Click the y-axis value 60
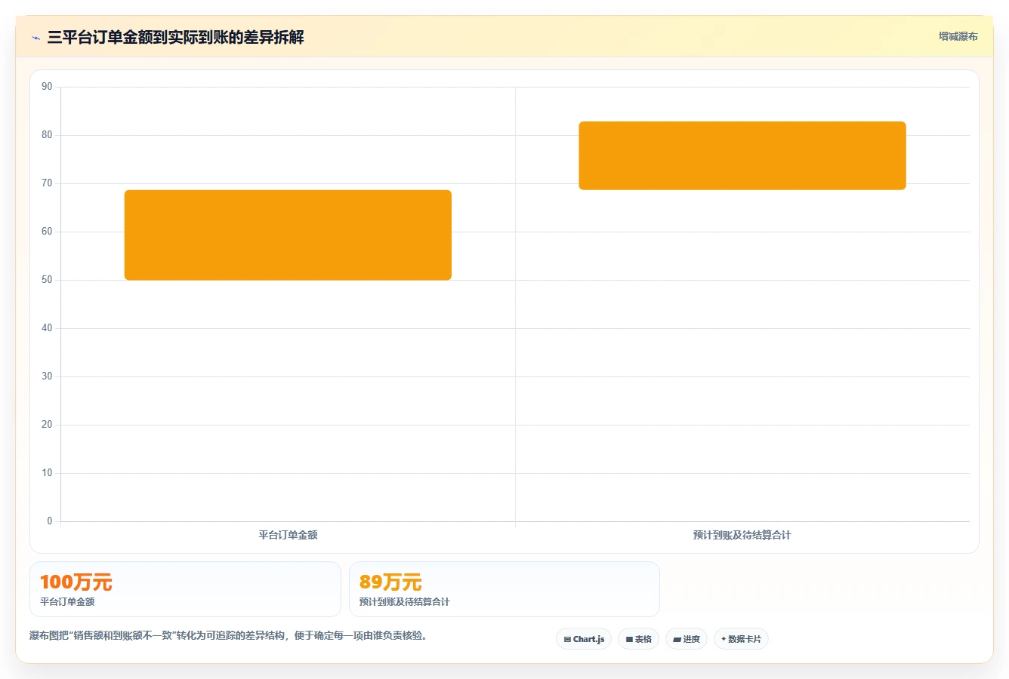The height and width of the screenshot is (679, 1009). click(x=47, y=232)
